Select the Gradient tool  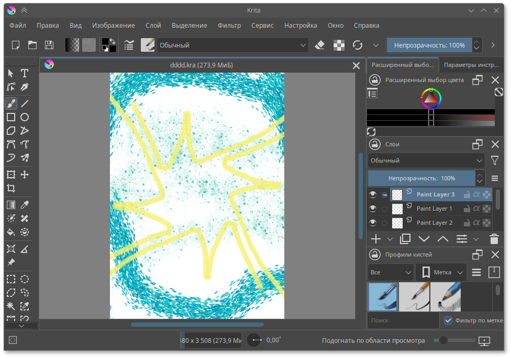click(10, 204)
